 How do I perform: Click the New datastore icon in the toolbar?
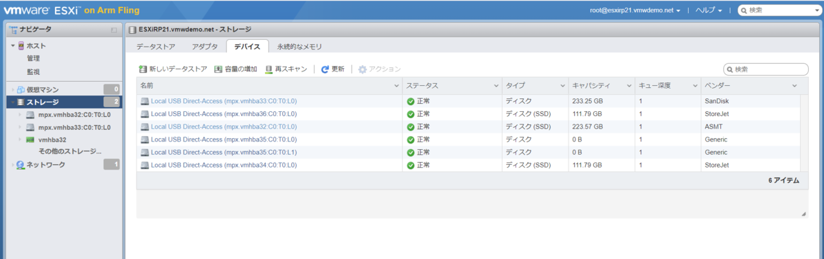pyautogui.click(x=143, y=69)
